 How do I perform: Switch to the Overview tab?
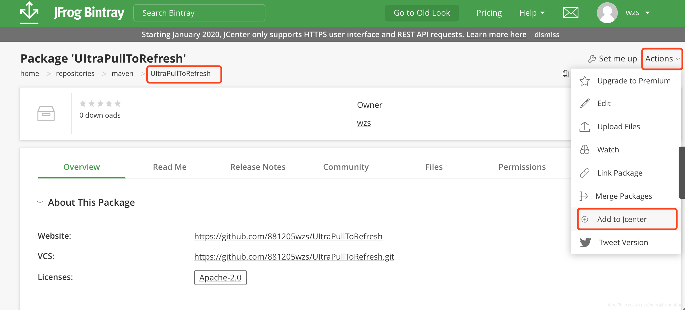pos(82,167)
